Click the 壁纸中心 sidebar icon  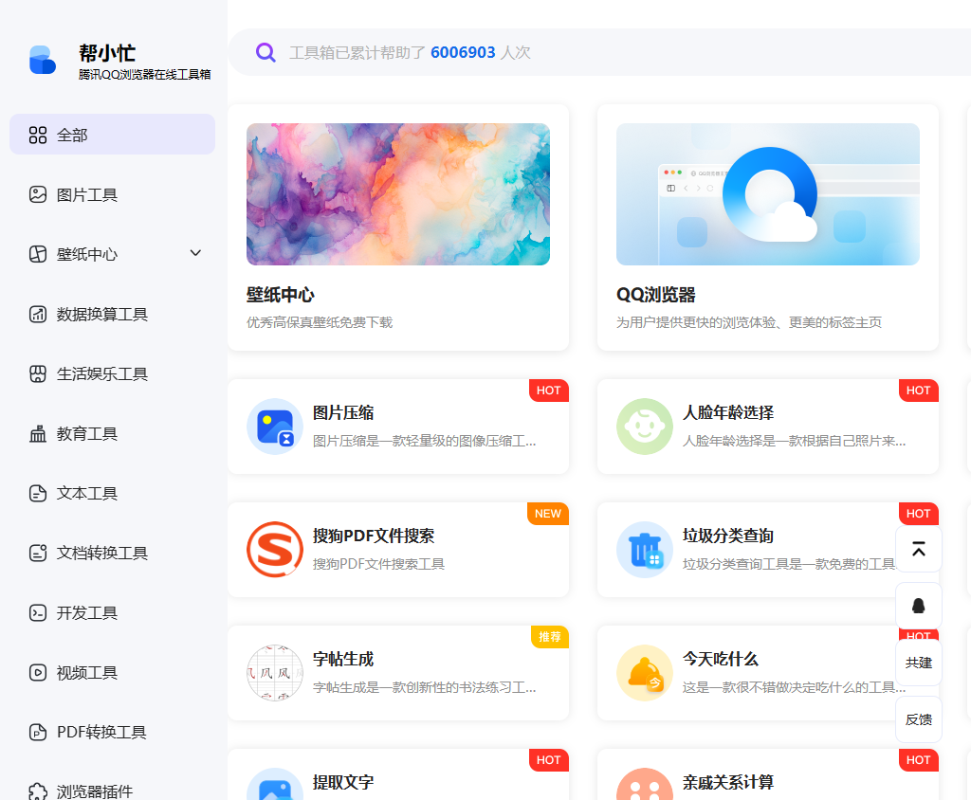38,254
